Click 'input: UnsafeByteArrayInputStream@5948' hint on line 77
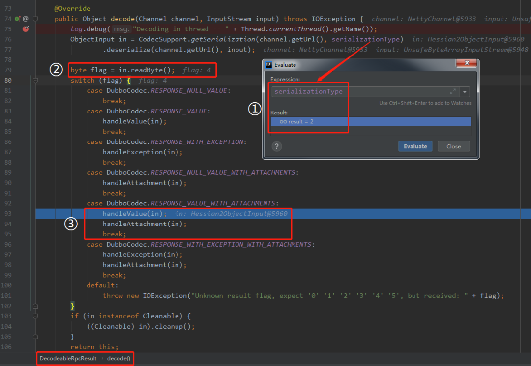Viewport: 531px width, 366px height. coord(452,50)
